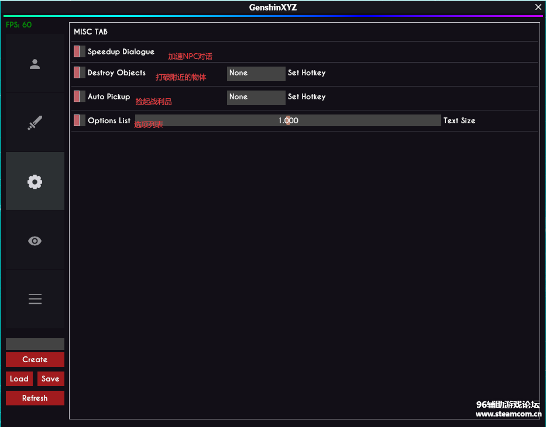Close the GenshinXYZ window

[x=538, y=7]
